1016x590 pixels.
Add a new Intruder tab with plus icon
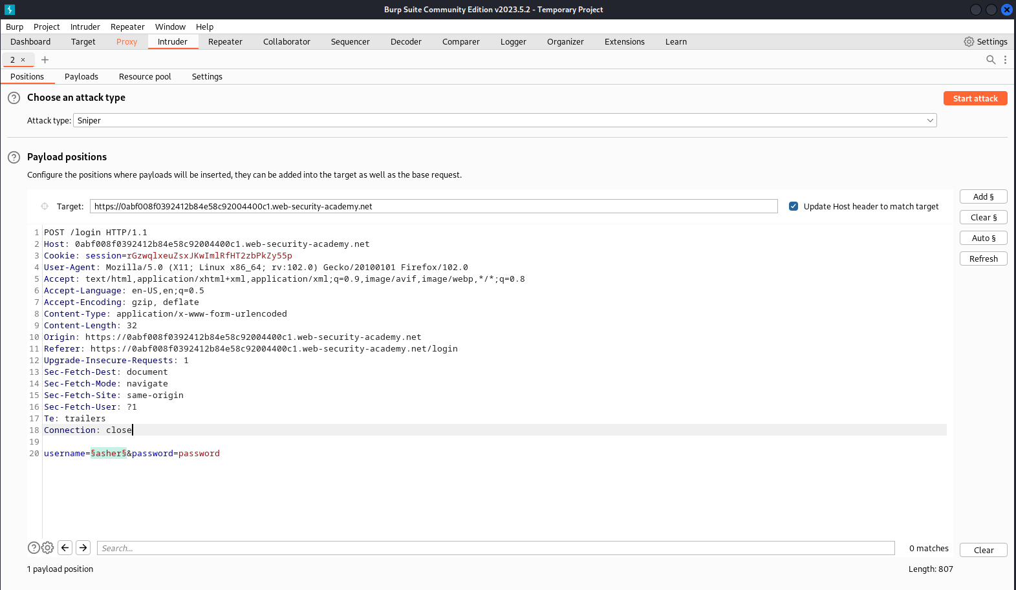coord(45,59)
